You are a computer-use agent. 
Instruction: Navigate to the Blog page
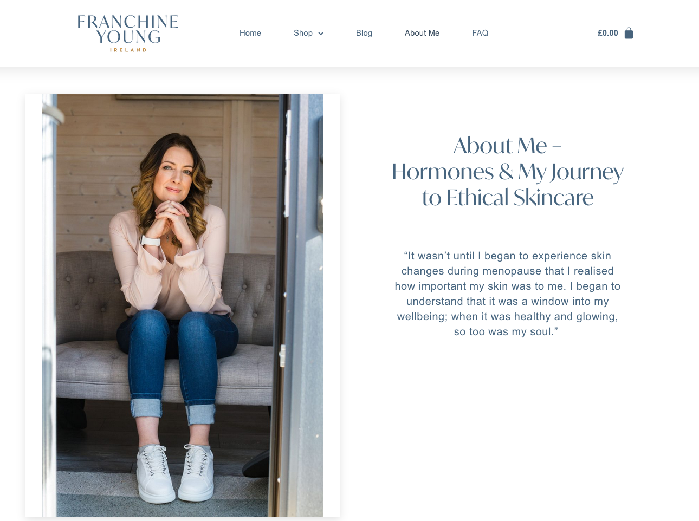[364, 33]
